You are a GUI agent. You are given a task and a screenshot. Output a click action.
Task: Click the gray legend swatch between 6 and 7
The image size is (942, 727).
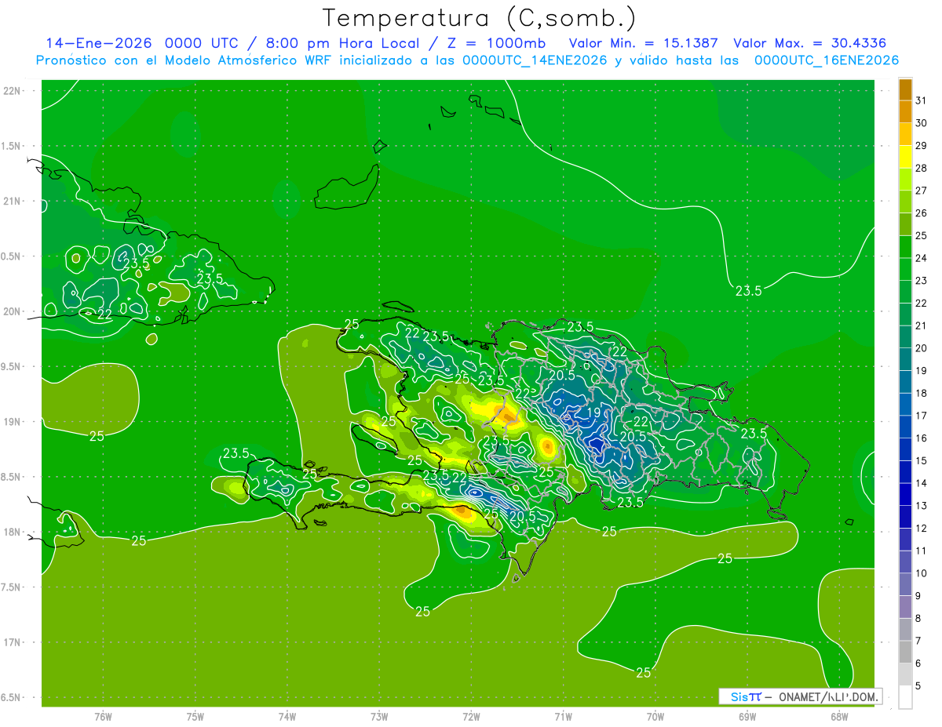[x=905, y=652]
